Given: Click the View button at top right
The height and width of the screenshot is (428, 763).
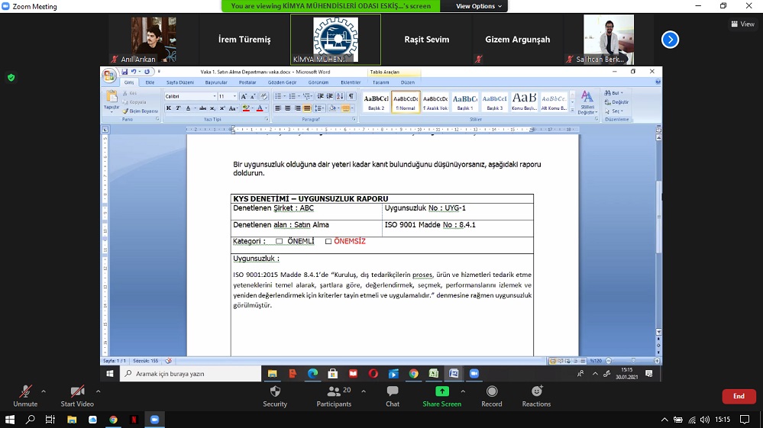Looking at the screenshot, I should [742, 24].
